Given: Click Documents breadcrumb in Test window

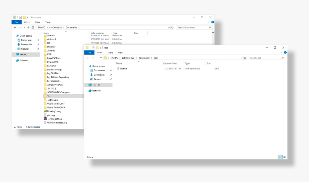Looking at the screenshot, I should coord(144,58).
